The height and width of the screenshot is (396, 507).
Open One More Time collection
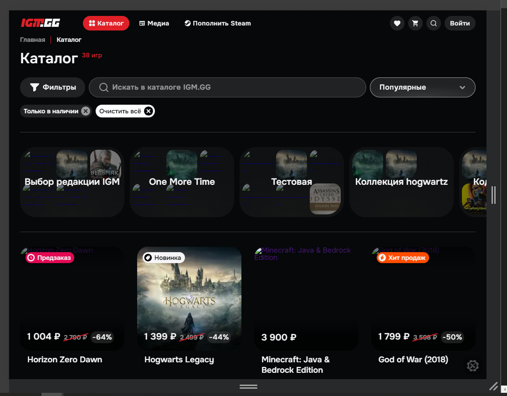[x=182, y=182]
